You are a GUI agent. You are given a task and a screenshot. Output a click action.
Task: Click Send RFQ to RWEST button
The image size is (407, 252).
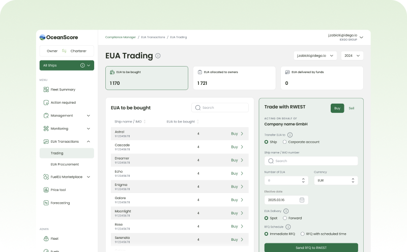311,247
